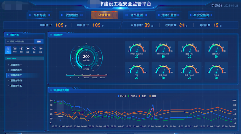Click the diamond icon beside 项目列表

(x=7, y=35)
